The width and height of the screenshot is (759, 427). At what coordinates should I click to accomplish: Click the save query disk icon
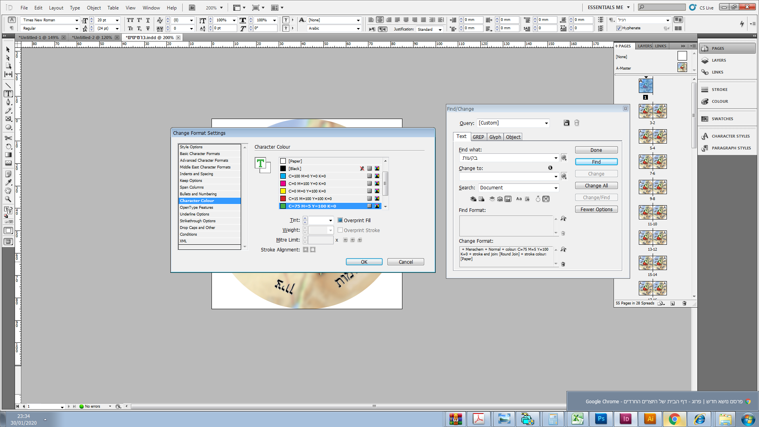[566, 123]
